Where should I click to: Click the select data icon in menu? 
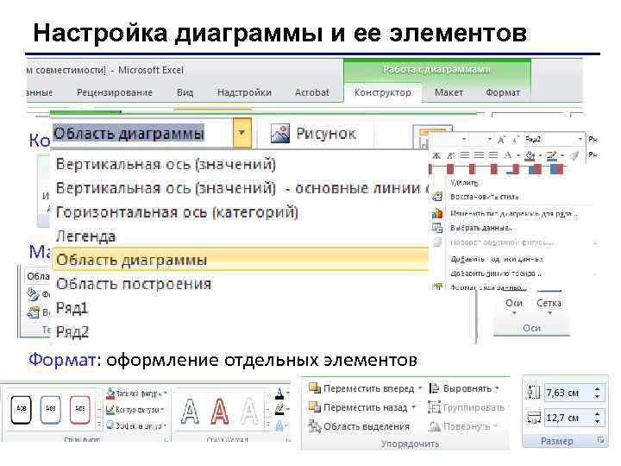coord(436,228)
